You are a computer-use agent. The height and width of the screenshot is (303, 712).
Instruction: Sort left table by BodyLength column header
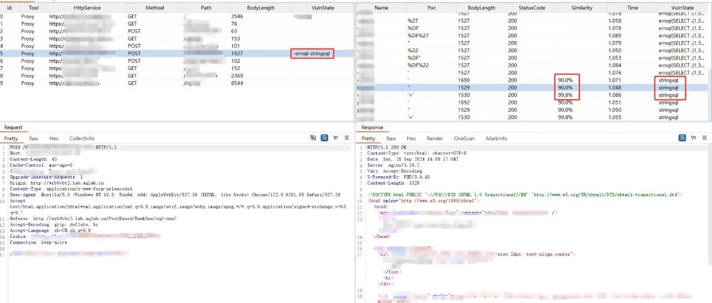(x=261, y=8)
